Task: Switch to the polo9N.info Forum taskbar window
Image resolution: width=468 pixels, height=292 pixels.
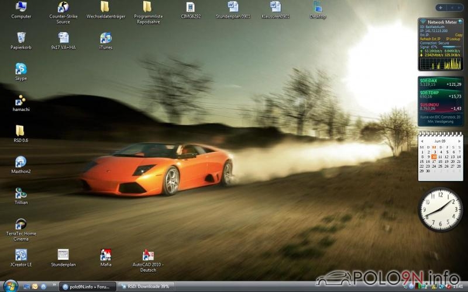Action: 87,286
